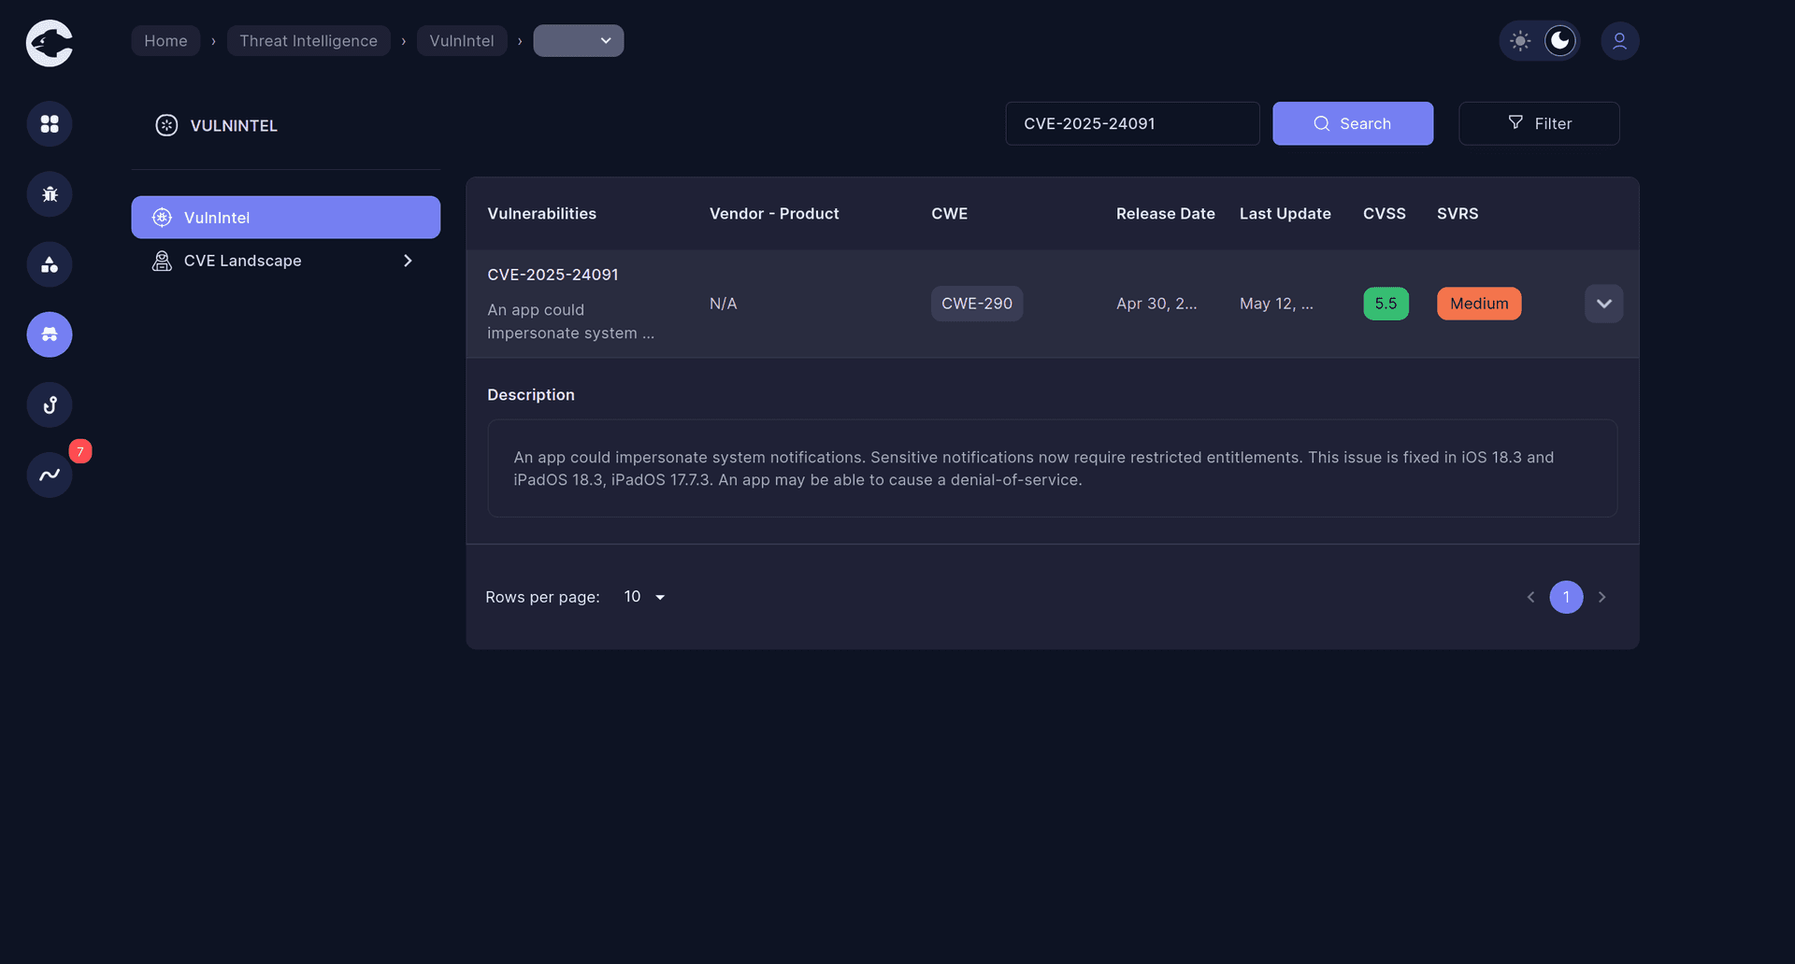Click inside the CVE search field
The image size is (1795, 964).
point(1132,122)
